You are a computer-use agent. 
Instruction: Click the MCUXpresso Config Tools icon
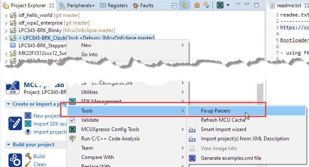point(72,129)
